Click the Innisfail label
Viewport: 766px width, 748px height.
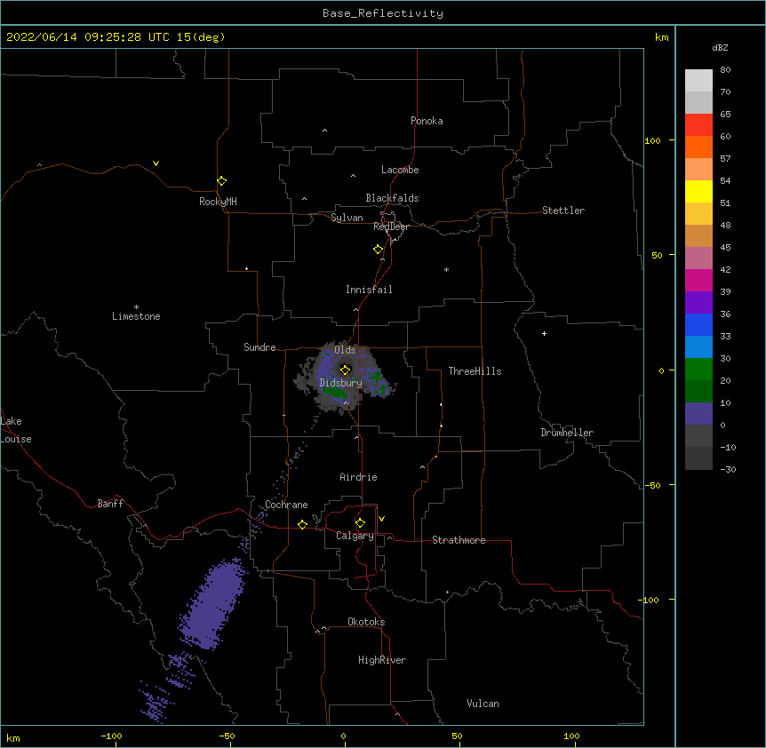[x=369, y=290]
